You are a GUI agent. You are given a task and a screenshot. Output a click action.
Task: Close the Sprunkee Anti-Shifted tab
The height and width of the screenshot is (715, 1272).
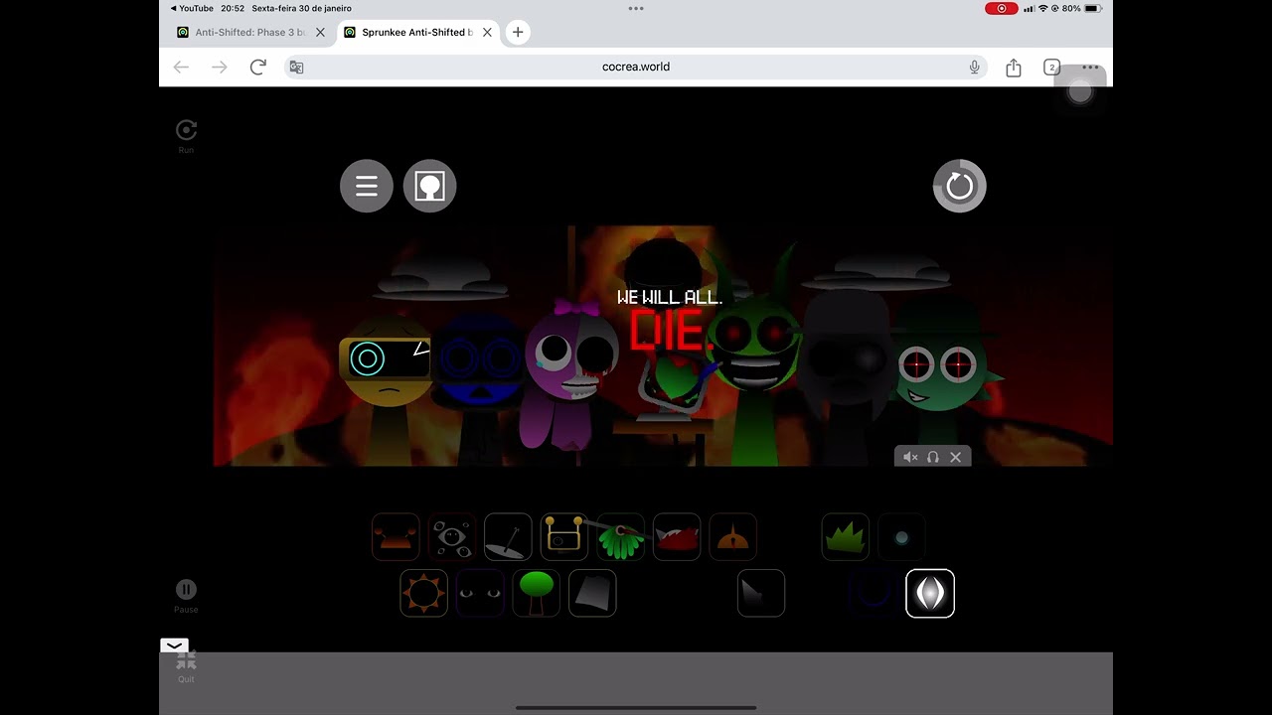tap(487, 32)
